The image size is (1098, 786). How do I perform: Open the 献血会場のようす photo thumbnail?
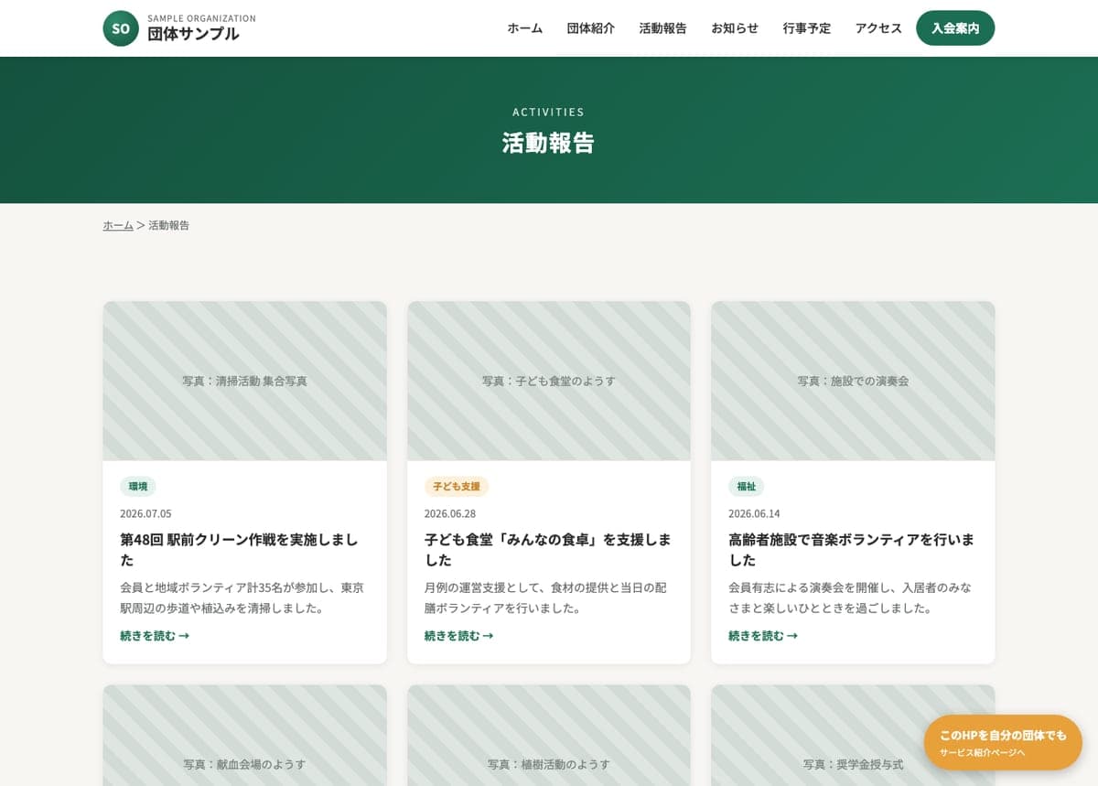point(244,735)
